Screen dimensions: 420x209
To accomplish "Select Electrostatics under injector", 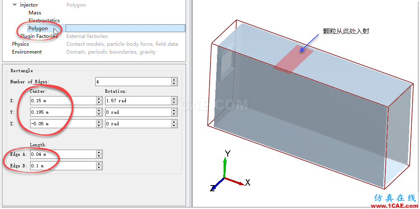I will [44, 20].
